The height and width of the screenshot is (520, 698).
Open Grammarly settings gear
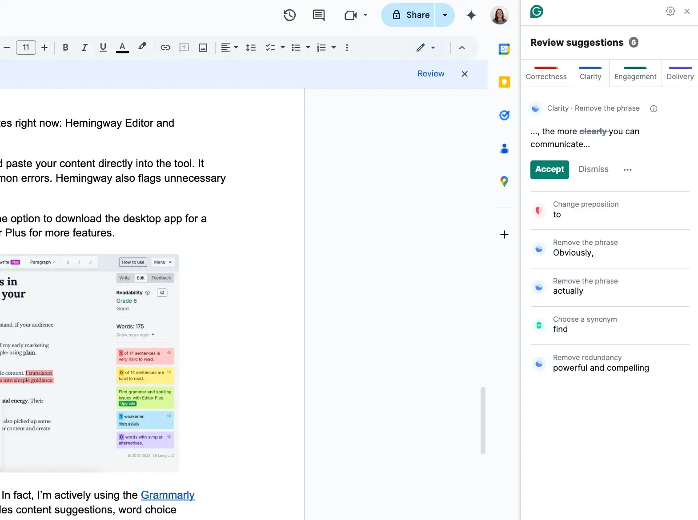670,12
